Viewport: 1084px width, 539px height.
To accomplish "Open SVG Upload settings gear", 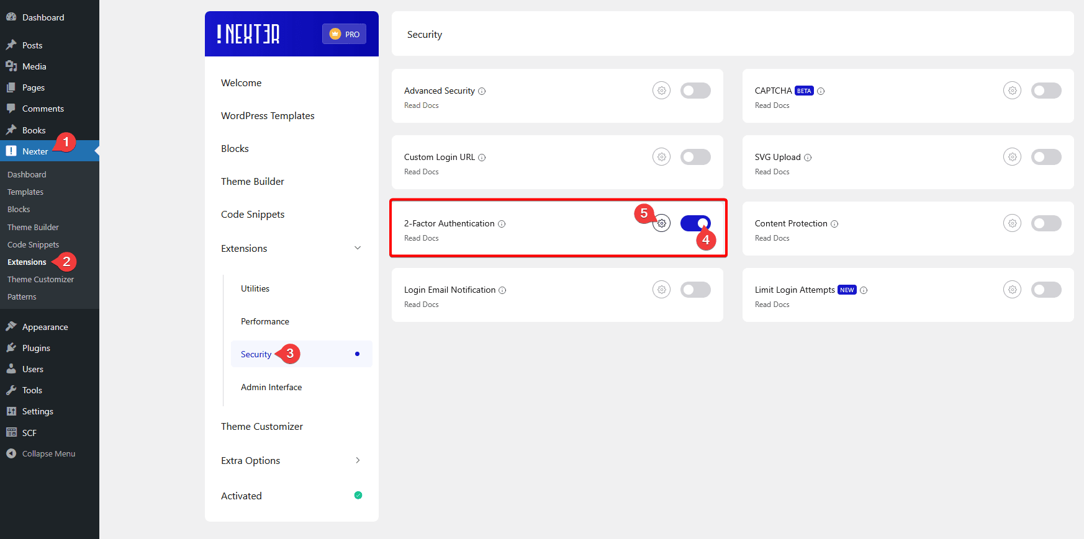I will 1013,157.
